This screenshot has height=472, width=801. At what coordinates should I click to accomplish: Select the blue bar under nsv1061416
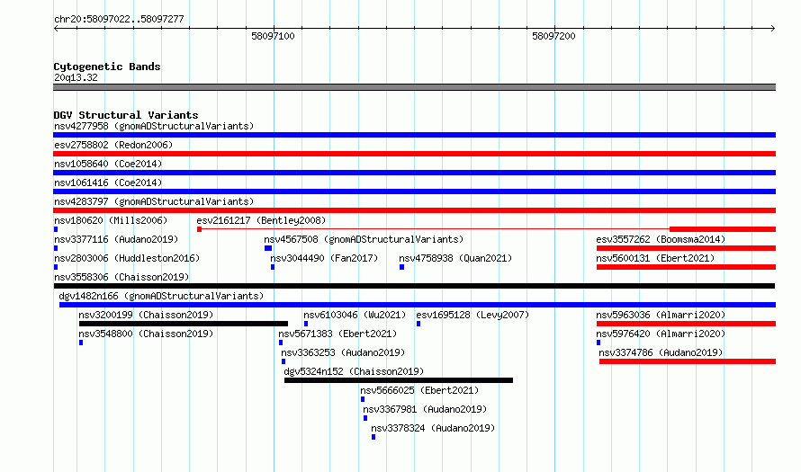[414, 191]
